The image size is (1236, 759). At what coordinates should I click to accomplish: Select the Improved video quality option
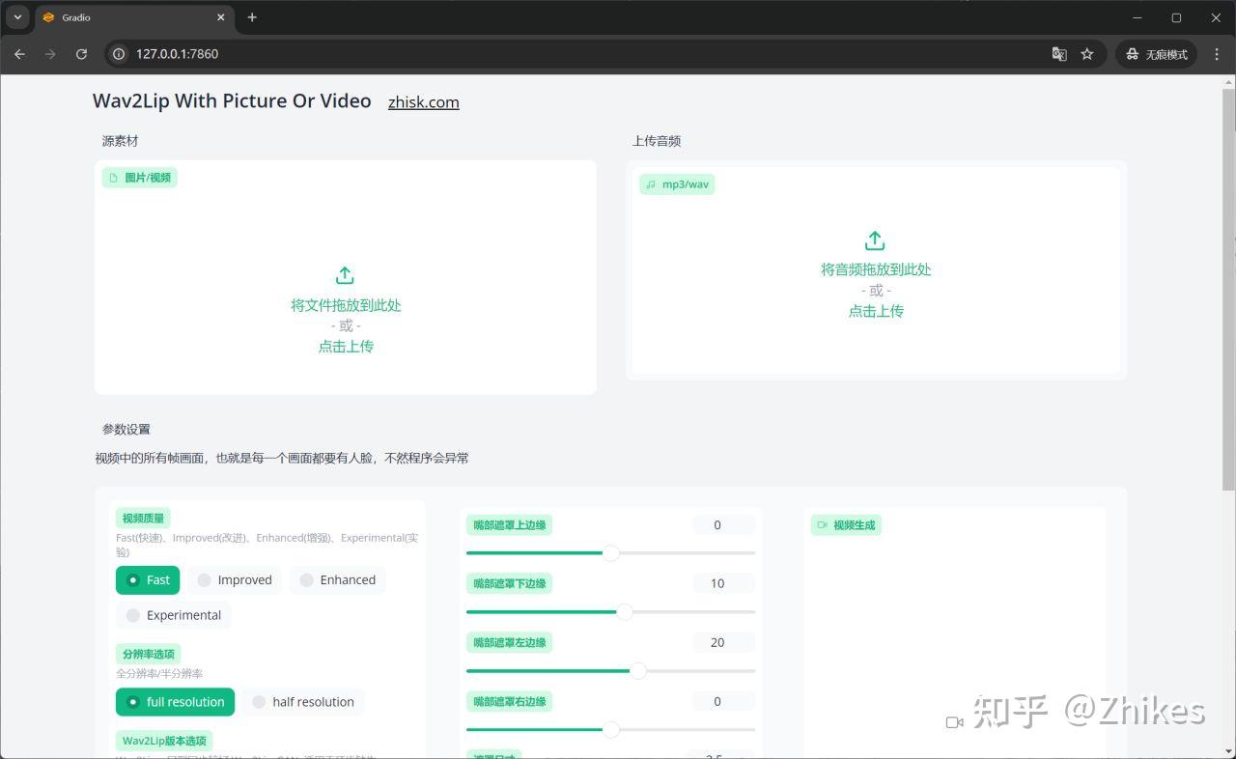tap(234, 580)
